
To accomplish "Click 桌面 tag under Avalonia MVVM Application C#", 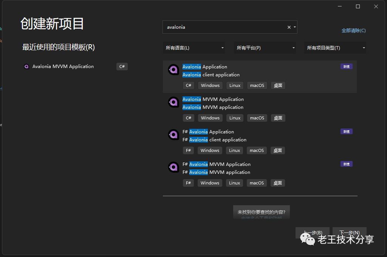I will [278, 118].
